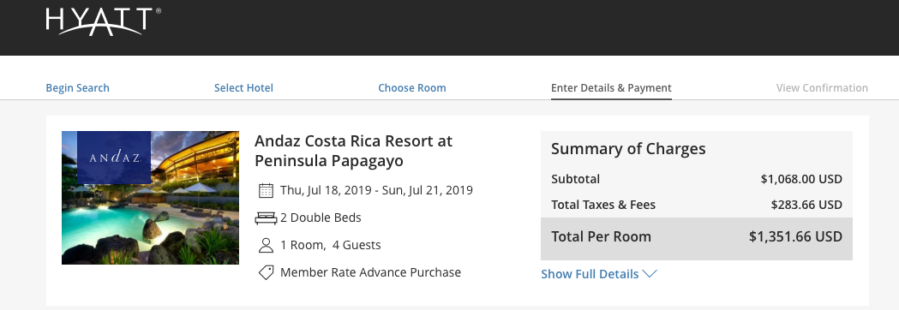Select the Enter Details & Payment step
899x310 pixels.
[611, 87]
